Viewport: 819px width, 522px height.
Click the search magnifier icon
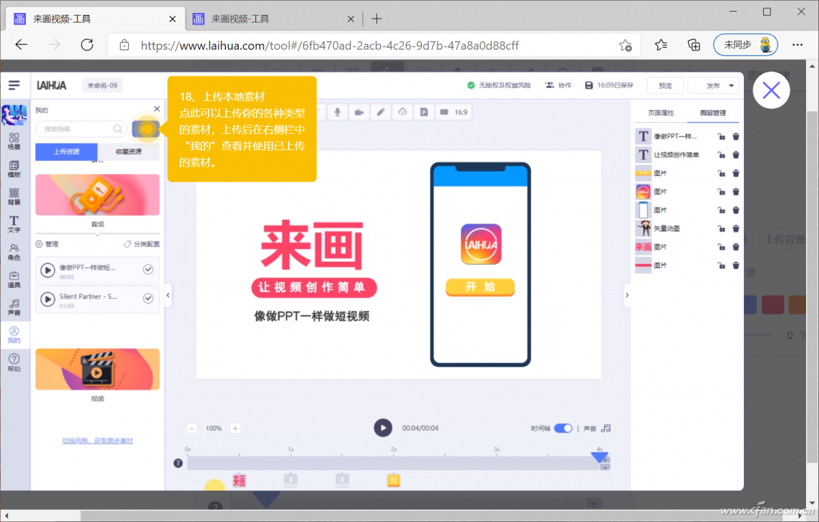[x=117, y=128]
